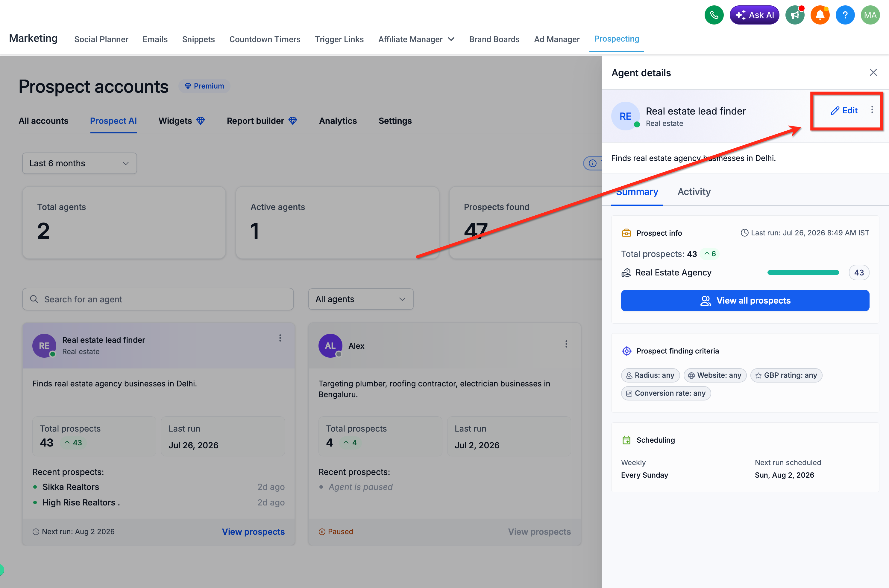
Task: Open the Settings tab
Action: click(395, 121)
